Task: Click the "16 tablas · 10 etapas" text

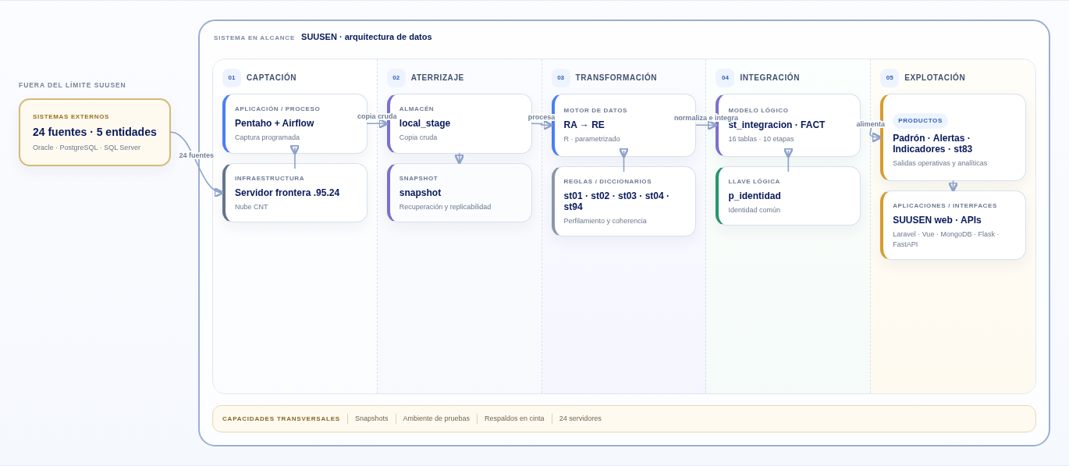Action: 761,139
